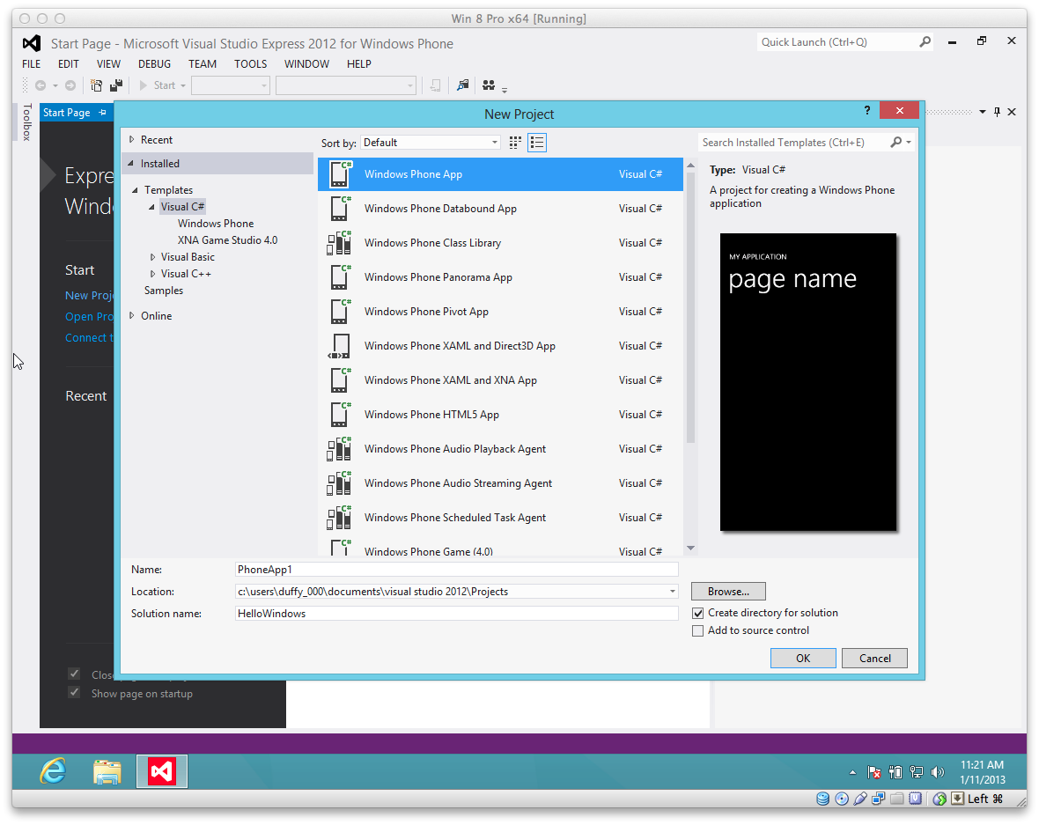Click the Browse... button
Viewport: 1039px width, 825px height.
tap(728, 592)
